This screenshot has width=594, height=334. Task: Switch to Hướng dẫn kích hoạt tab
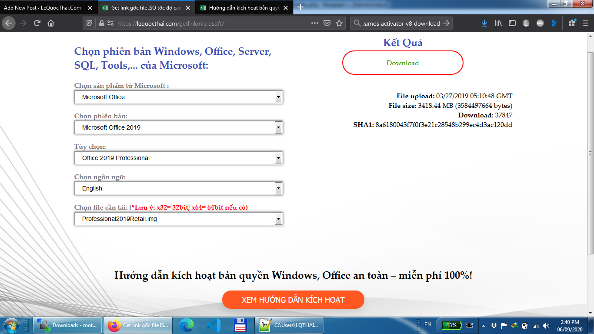(x=245, y=8)
